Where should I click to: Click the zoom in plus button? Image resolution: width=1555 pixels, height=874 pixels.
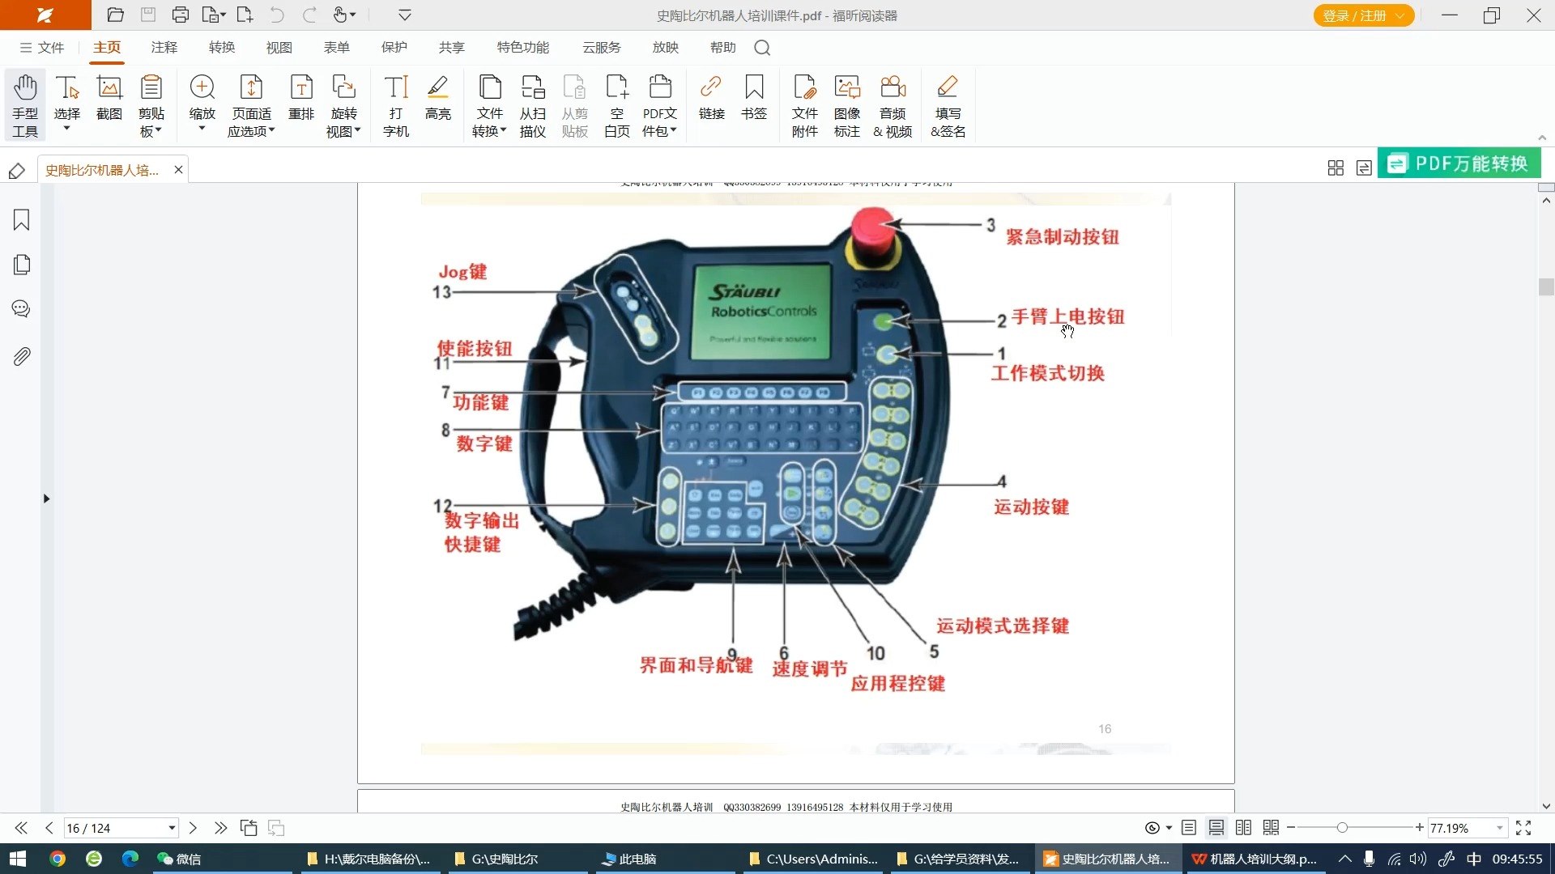[1419, 828]
